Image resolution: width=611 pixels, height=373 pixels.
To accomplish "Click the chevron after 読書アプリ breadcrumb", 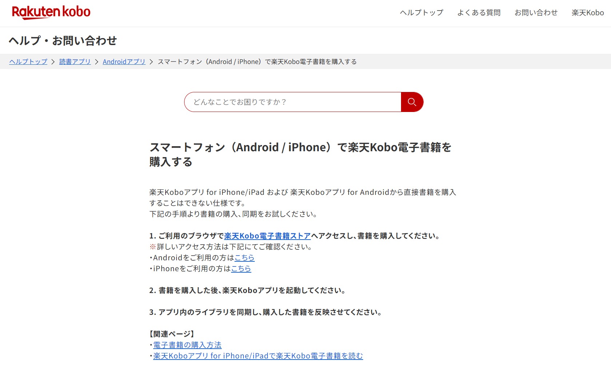I will coord(97,62).
